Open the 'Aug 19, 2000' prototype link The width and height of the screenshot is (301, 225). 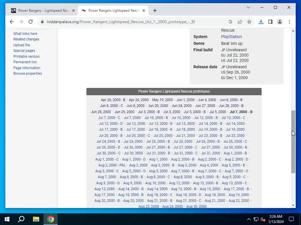pyautogui.click(x=239, y=195)
